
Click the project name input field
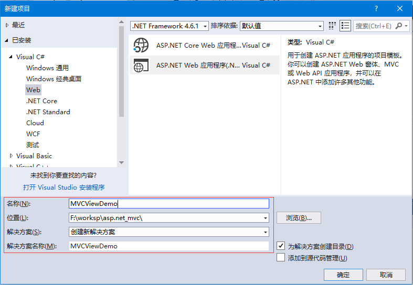(x=168, y=204)
